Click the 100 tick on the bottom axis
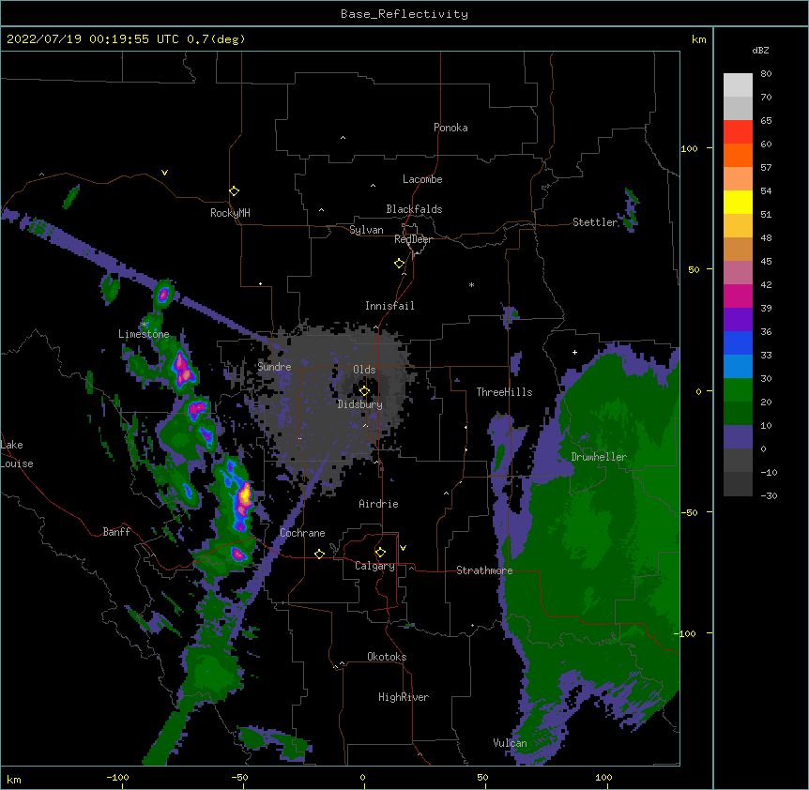Screen dimensions: 809x790 tap(603, 777)
